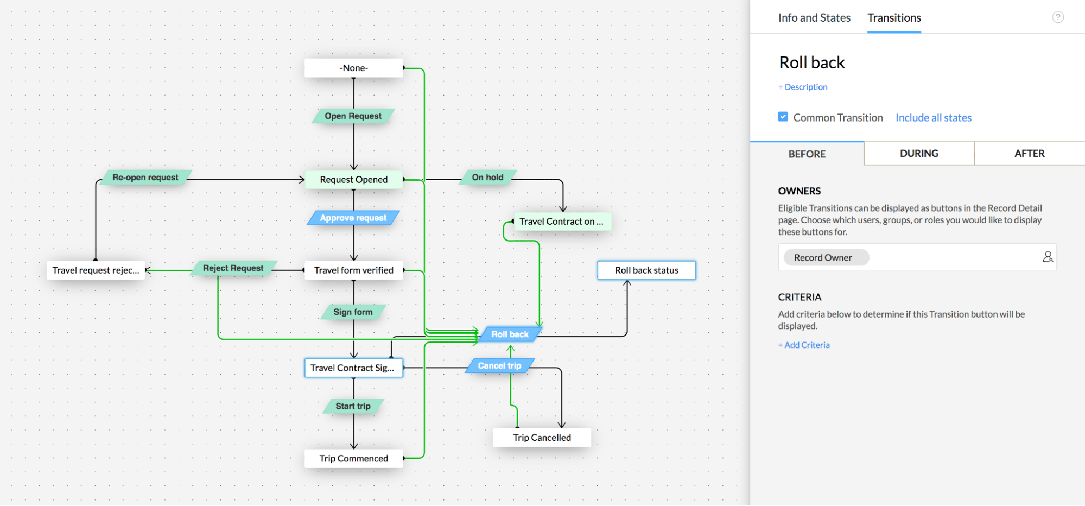Click the Approve request transition

(353, 218)
